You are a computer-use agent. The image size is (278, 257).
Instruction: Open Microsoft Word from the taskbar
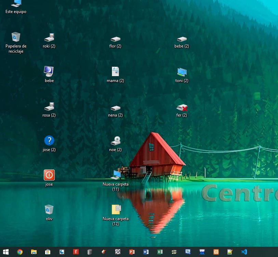click(146, 252)
